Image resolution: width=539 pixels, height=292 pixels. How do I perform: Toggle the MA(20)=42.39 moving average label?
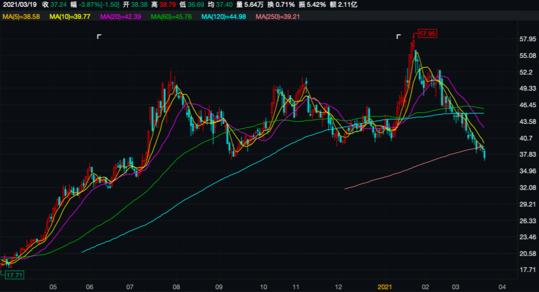pos(121,17)
